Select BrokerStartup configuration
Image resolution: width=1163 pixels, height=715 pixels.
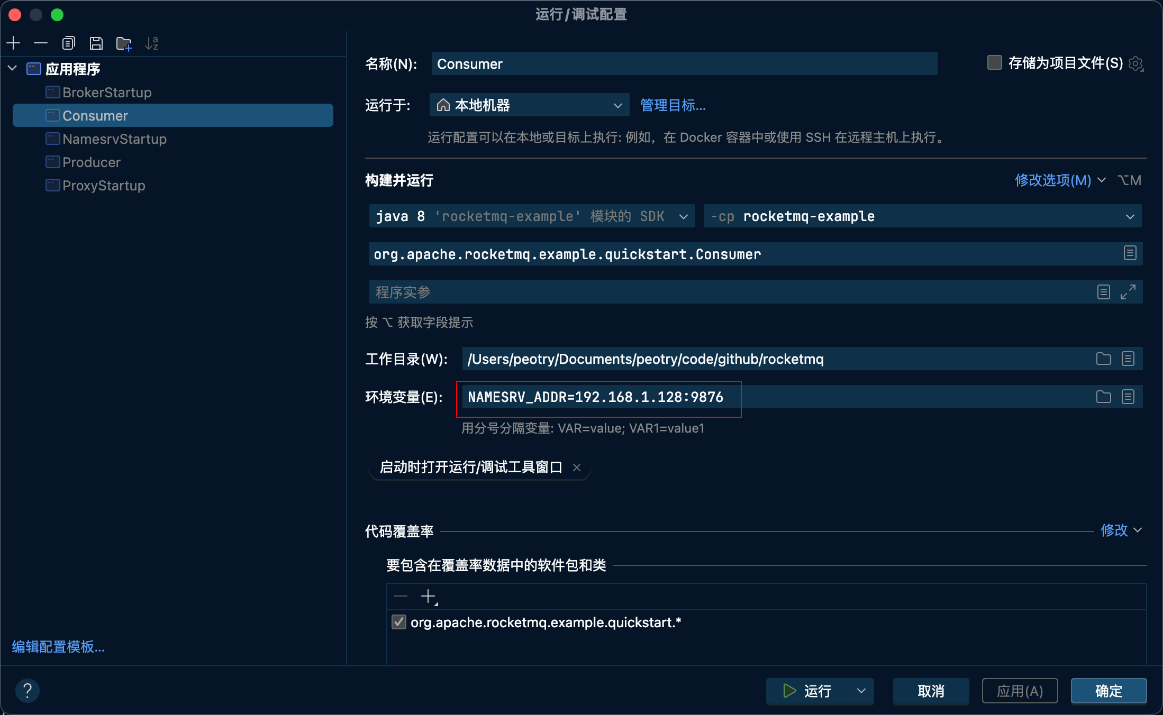(x=107, y=93)
